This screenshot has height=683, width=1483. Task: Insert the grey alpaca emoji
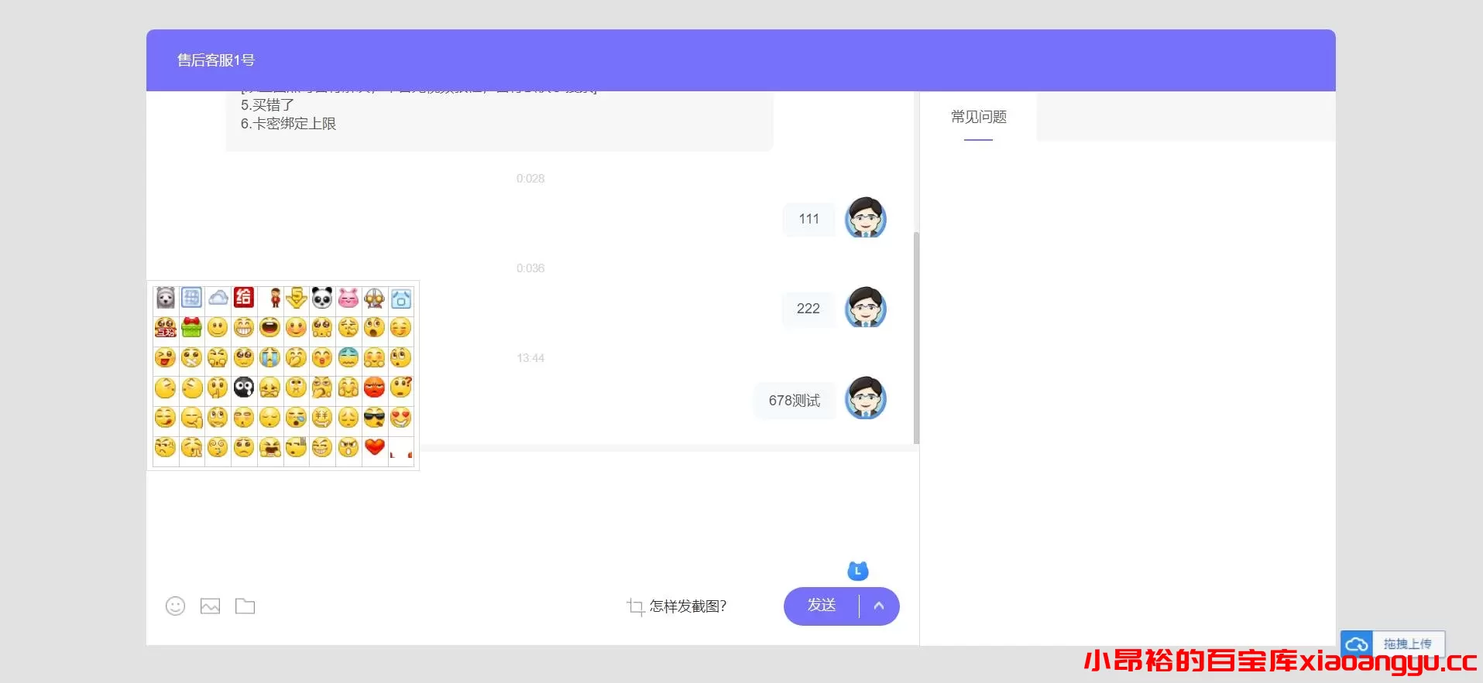(x=165, y=298)
